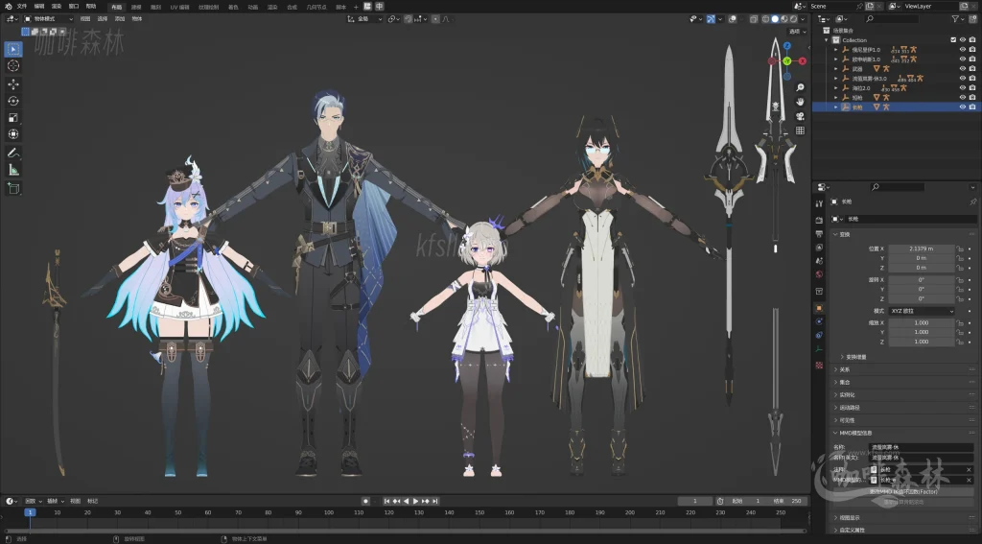This screenshot has height=544, width=982.
Task: Open the Texture checker properties tab
Action: [x=819, y=365]
